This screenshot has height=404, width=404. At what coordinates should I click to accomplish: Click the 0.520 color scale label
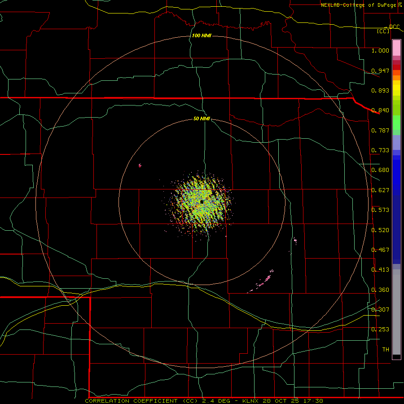click(x=380, y=230)
